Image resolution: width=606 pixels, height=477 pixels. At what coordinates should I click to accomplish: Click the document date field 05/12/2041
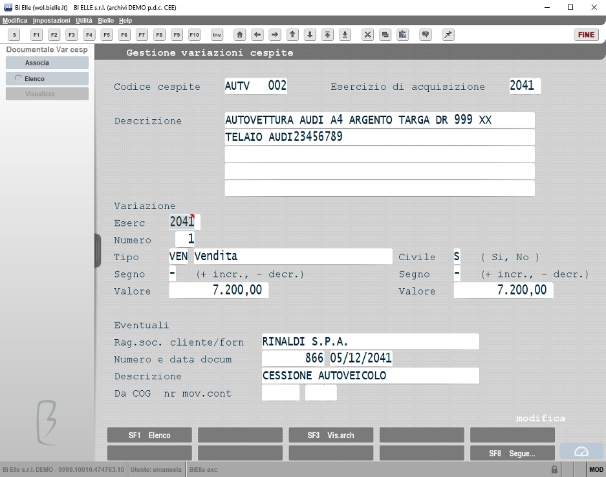[361, 358]
